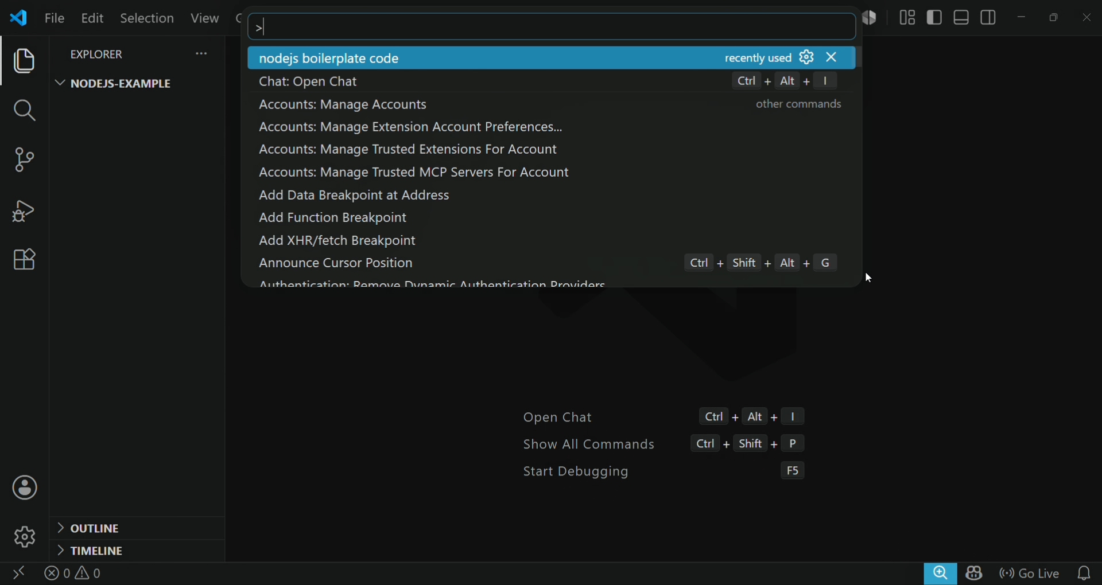Image resolution: width=1102 pixels, height=585 pixels.
Task: Open Customize Layout icon in title bar
Action: tap(907, 18)
